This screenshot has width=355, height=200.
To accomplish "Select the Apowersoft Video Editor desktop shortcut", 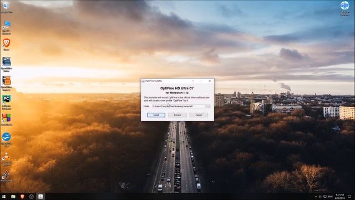I will coord(6,64).
